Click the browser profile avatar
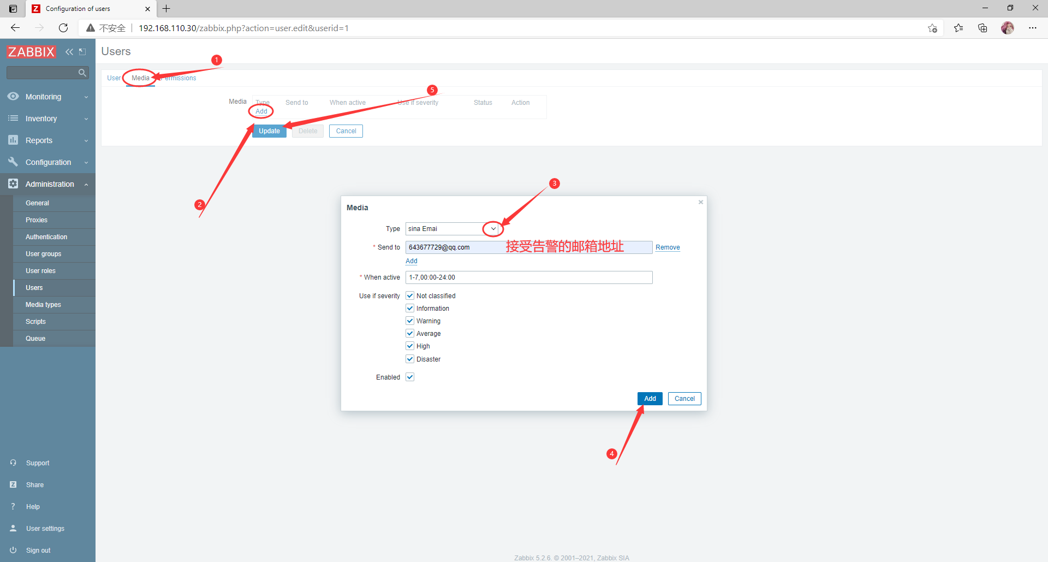The image size is (1048, 562). tap(1008, 28)
